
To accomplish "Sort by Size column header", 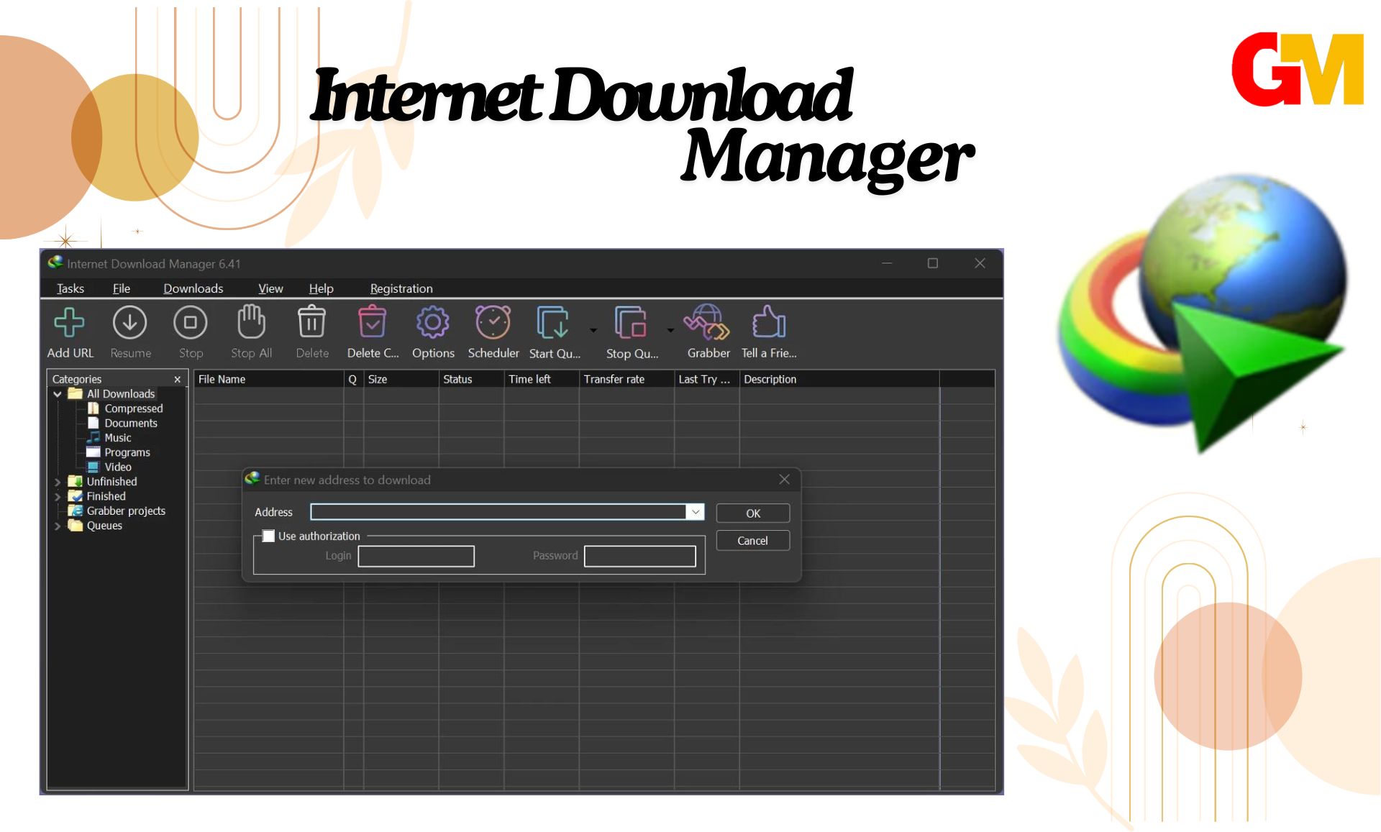I will point(401,379).
